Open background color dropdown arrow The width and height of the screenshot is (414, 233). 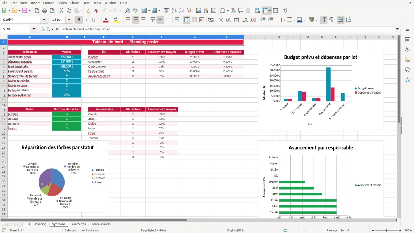[121, 20]
